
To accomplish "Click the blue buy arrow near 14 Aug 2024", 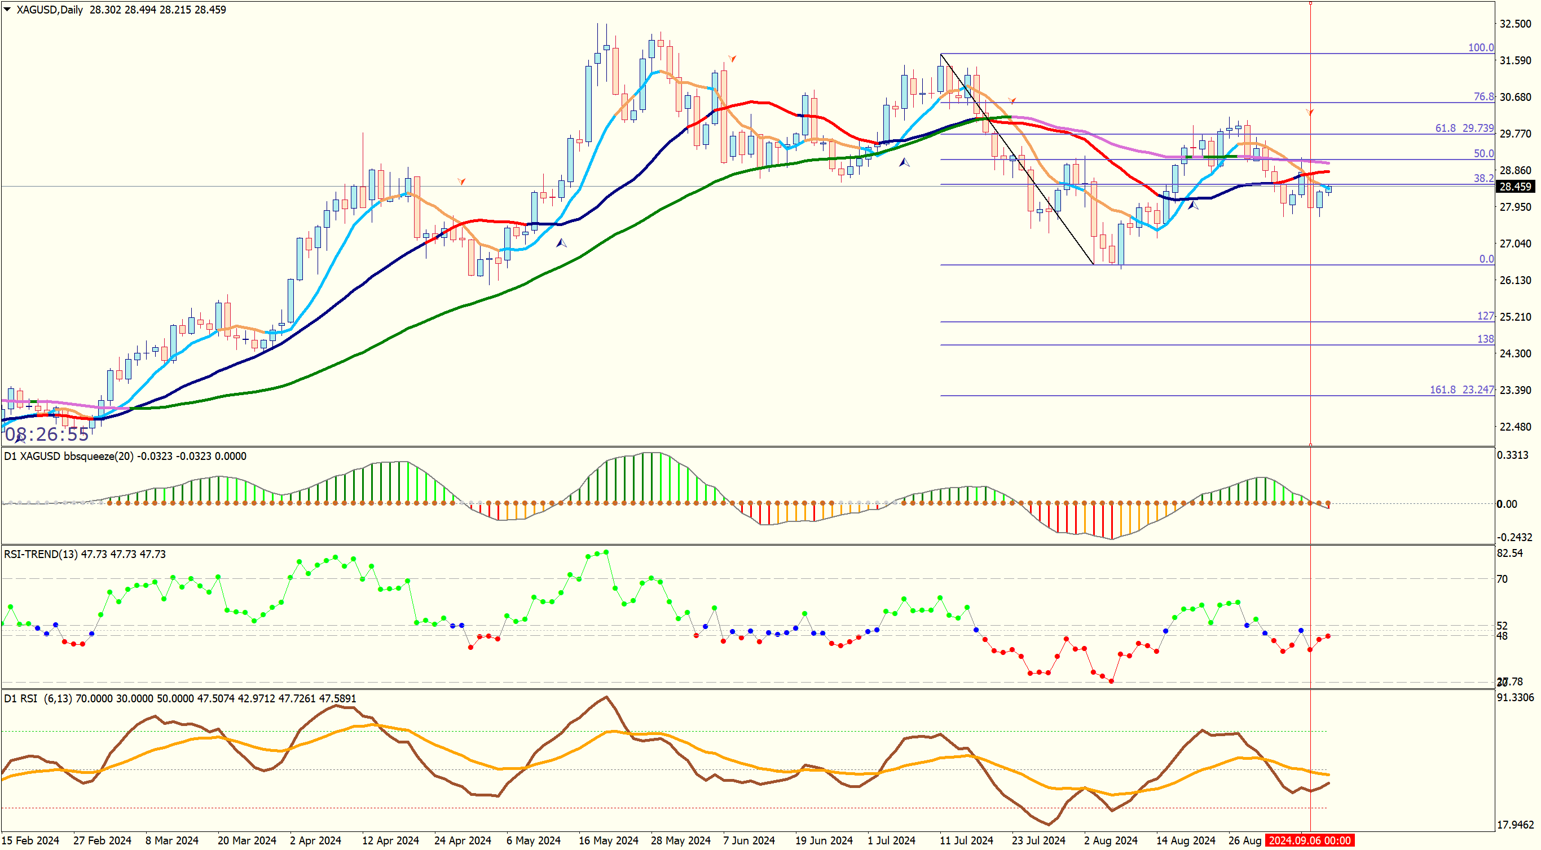I will tap(1193, 205).
